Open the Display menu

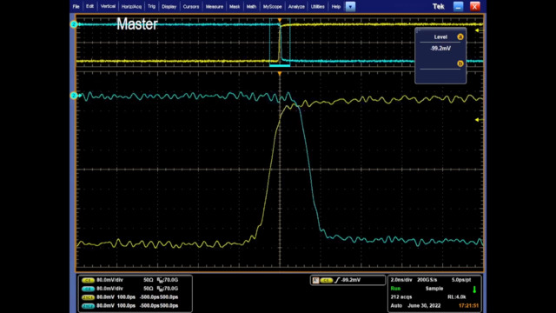coord(169,6)
